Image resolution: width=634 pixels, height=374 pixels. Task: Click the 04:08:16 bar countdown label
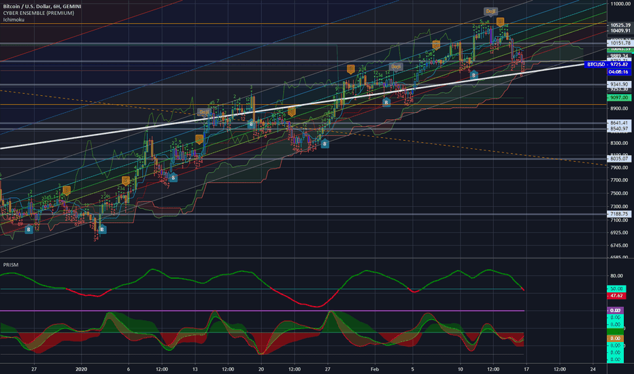[x=618, y=71]
